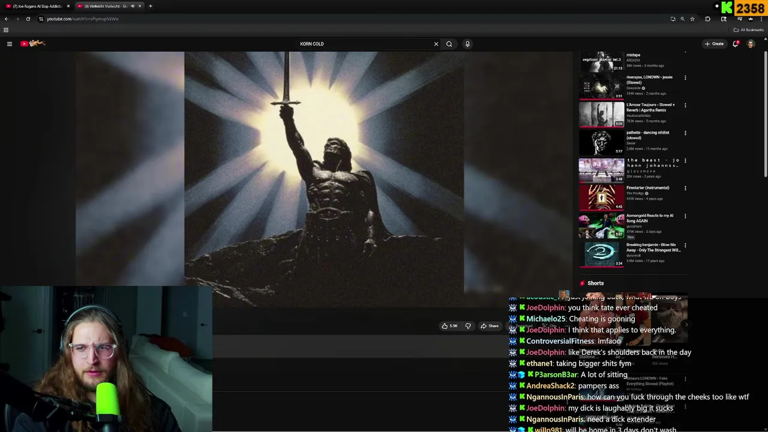Open options menu for Breaking Benjamin video

[x=685, y=245]
